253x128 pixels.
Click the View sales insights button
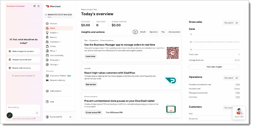tap(214, 67)
